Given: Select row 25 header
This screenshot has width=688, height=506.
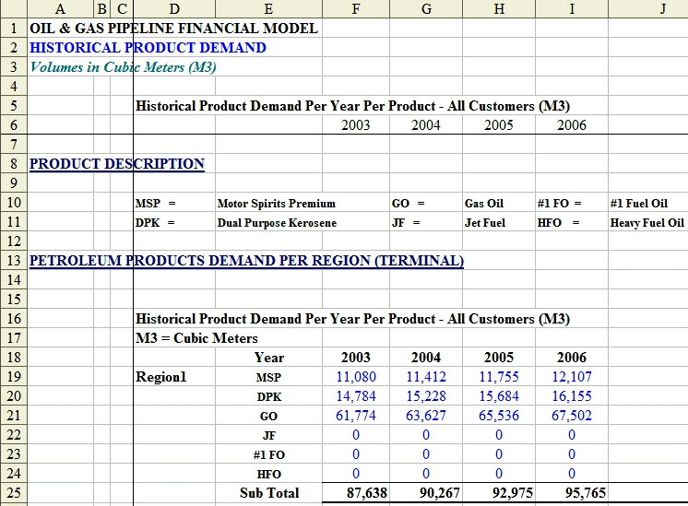Looking at the screenshot, I should coord(14,493).
